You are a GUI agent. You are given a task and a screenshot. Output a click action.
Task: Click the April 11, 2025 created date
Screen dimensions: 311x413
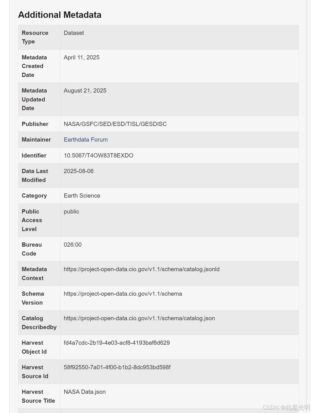click(81, 57)
